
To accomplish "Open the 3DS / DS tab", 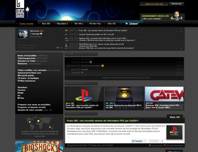I will click(x=112, y=24).
